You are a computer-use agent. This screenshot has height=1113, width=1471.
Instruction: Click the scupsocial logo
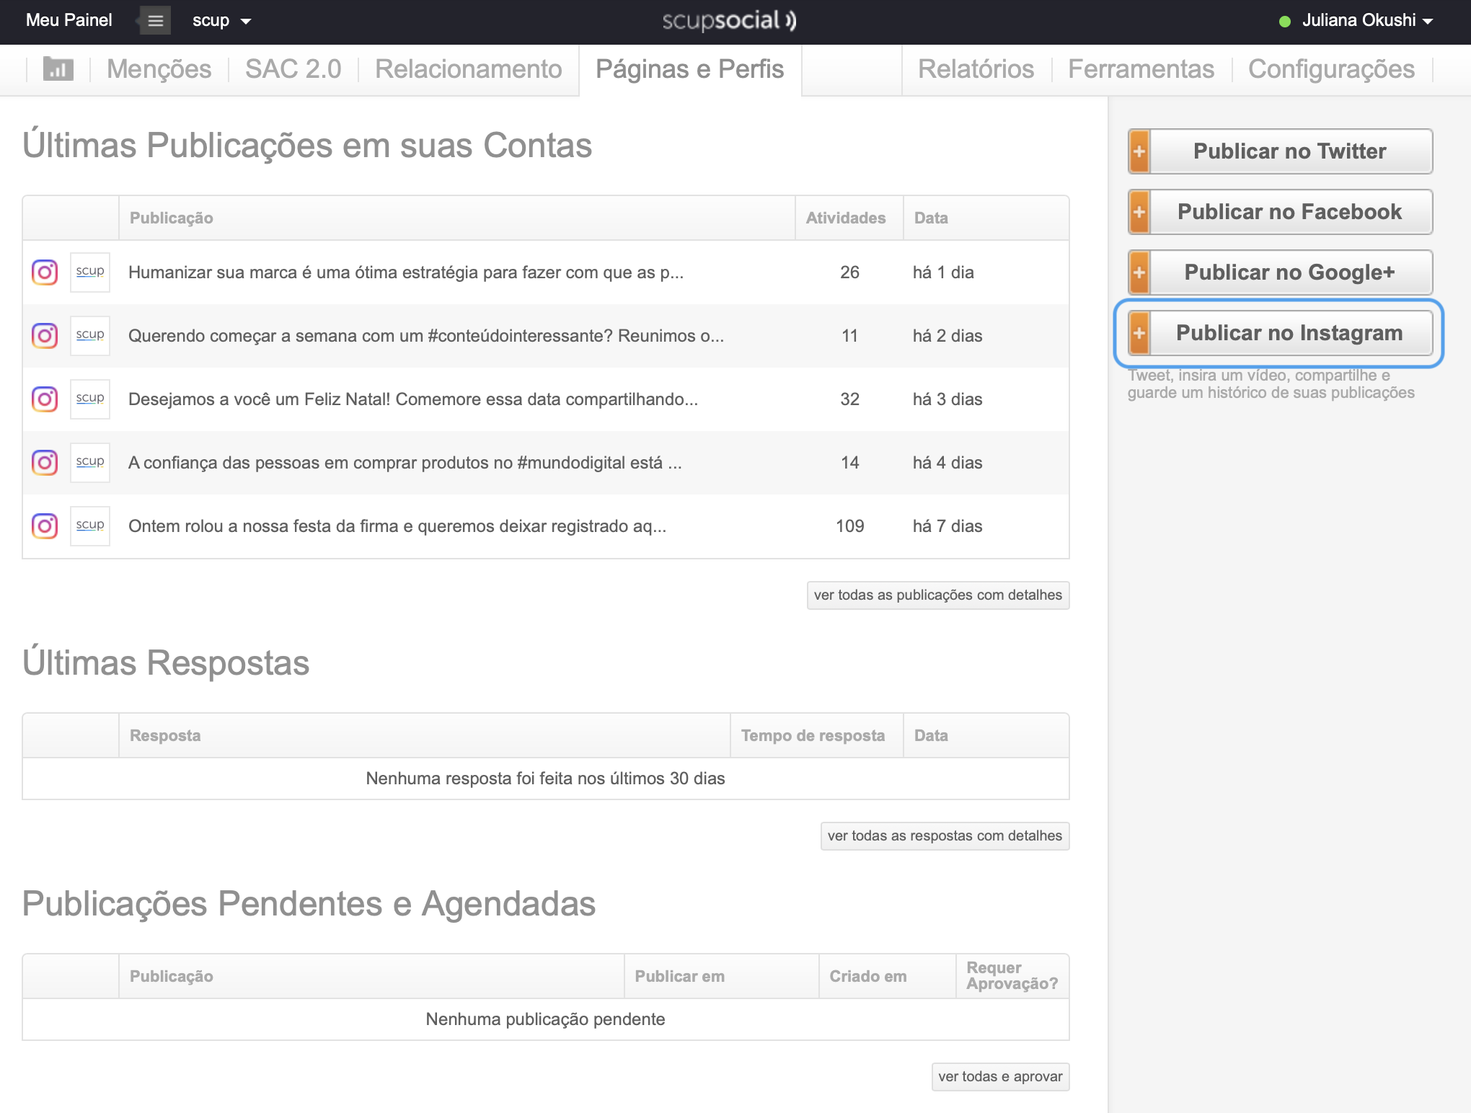729,20
